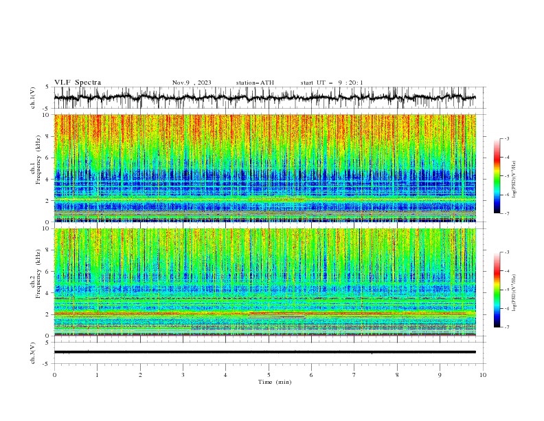This screenshot has width=544, height=421.
Task: Click the log(PSD) label beside ch.1 colorbar
Action: (514, 180)
